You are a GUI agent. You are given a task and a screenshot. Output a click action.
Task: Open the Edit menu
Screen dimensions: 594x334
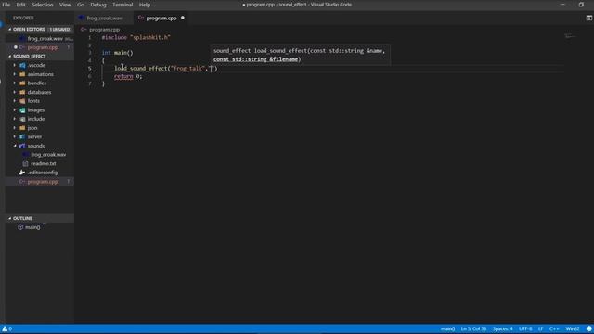point(20,5)
